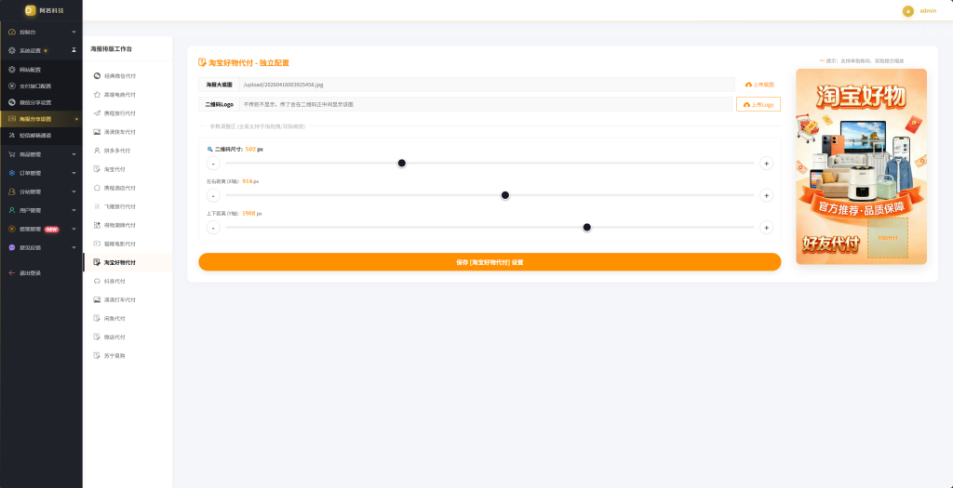
Task: Click the 网站配置 gear icon
Action: (x=12, y=70)
